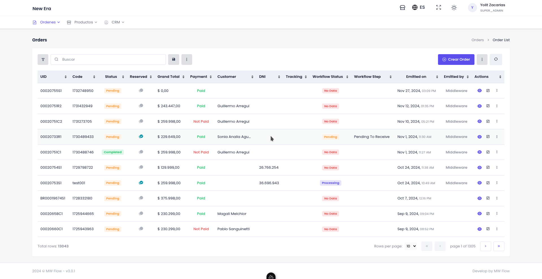This screenshot has width=542, height=279.
Task: Open the ES language selector
Action: coord(419,7)
